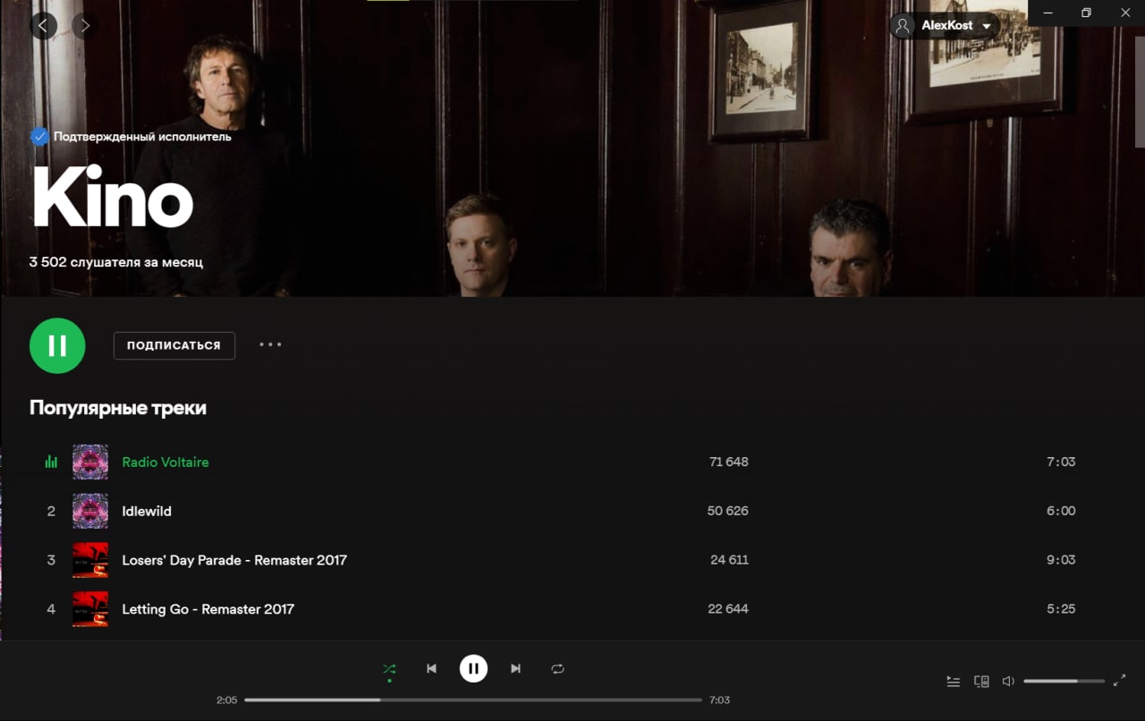
Task: Toggle repeat mode
Action: pyautogui.click(x=557, y=669)
